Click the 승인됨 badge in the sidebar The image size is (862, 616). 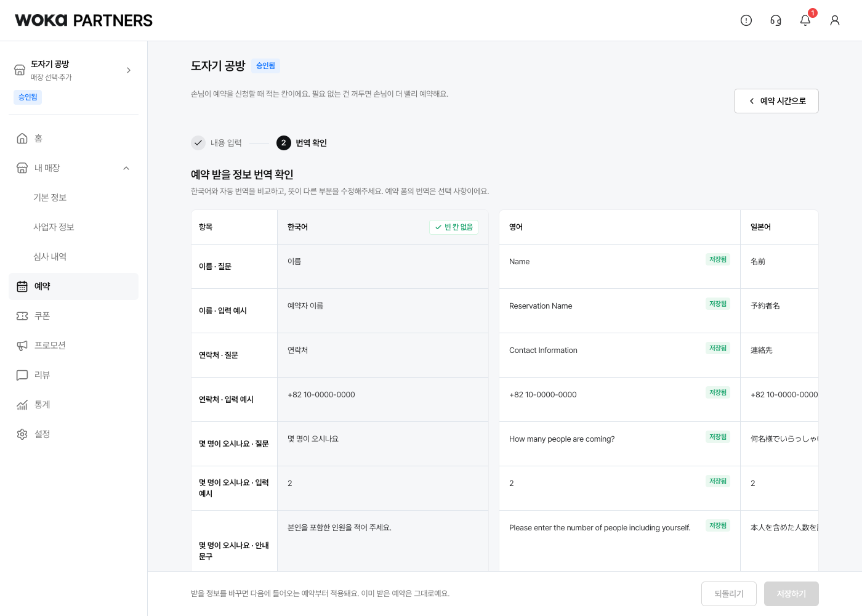[28, 97]
